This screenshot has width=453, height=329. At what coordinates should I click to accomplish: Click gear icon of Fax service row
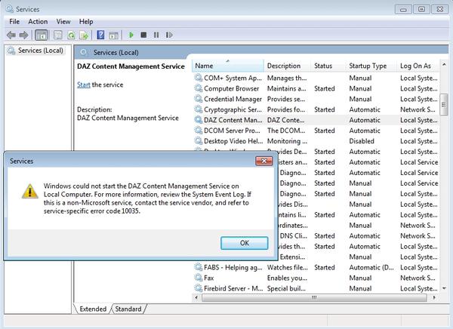tap(198, 278)
